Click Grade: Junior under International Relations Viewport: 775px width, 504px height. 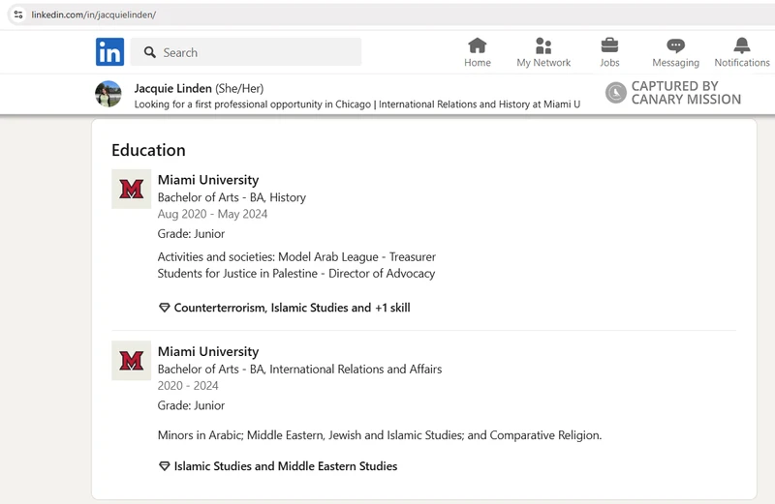pyautogui.click(x=191, y=405)
